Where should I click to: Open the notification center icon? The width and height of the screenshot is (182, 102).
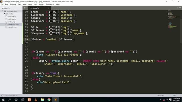click(x=170, y=100)
